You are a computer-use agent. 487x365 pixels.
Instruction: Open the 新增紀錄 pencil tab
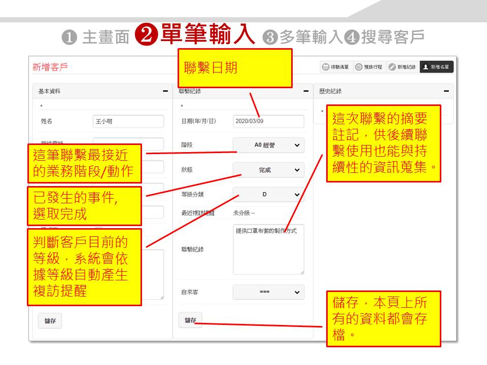click(x=403, y=67)
